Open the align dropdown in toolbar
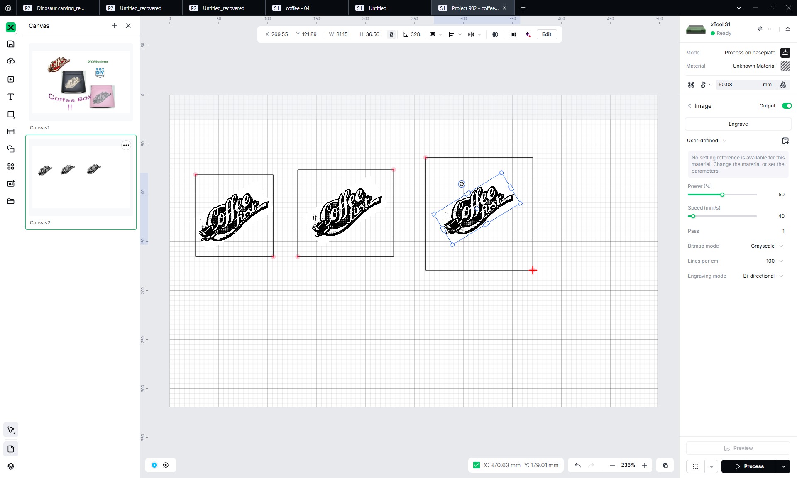The image size is (797, 478). tap(455, 34)
